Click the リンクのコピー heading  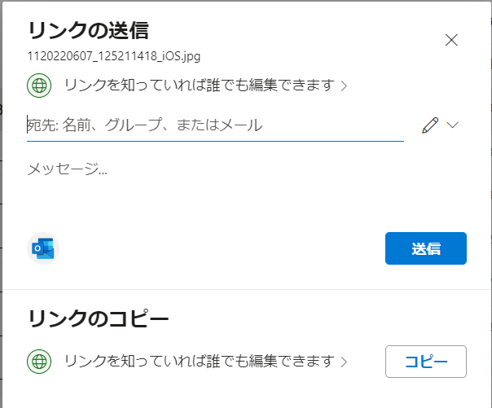click(x=99, y=318)
